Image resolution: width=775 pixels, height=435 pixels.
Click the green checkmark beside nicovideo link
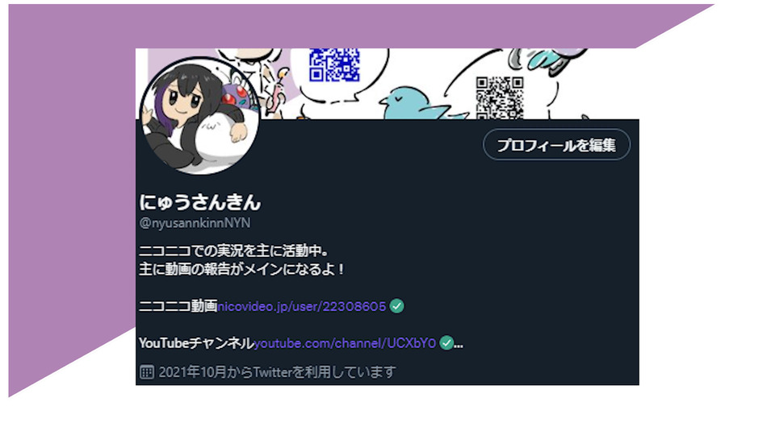396,306
